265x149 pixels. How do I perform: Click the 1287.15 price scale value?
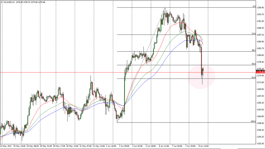[261, 35]
